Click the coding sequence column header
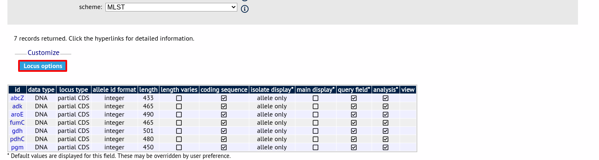The image size is (599, 160). point(224,90)
